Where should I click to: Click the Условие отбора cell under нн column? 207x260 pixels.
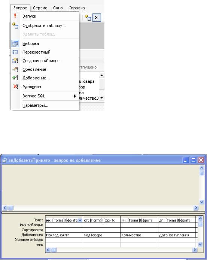click(64, 240)
